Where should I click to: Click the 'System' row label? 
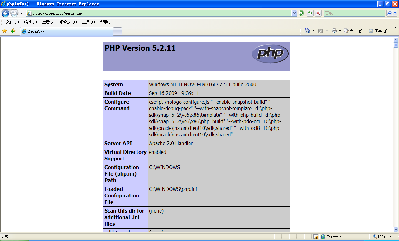pos(113,84)
